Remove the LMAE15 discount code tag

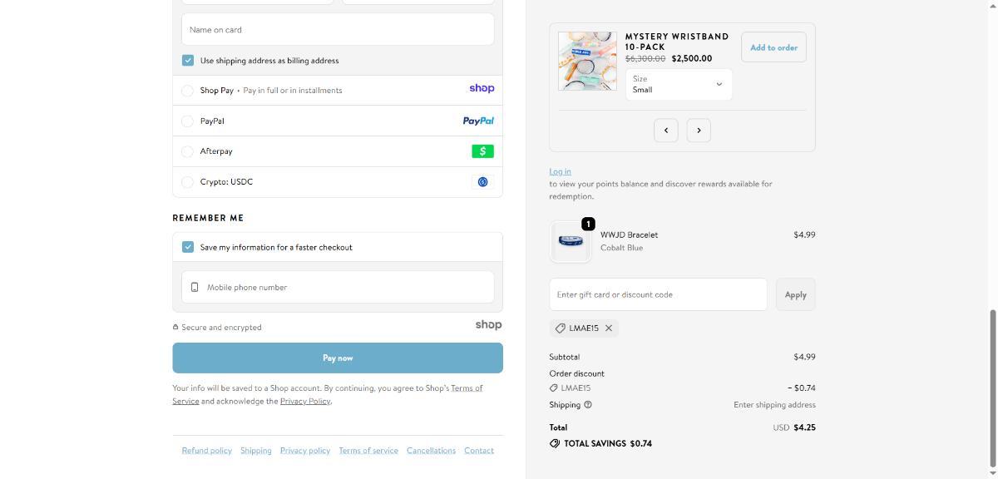tap(609, 328)
